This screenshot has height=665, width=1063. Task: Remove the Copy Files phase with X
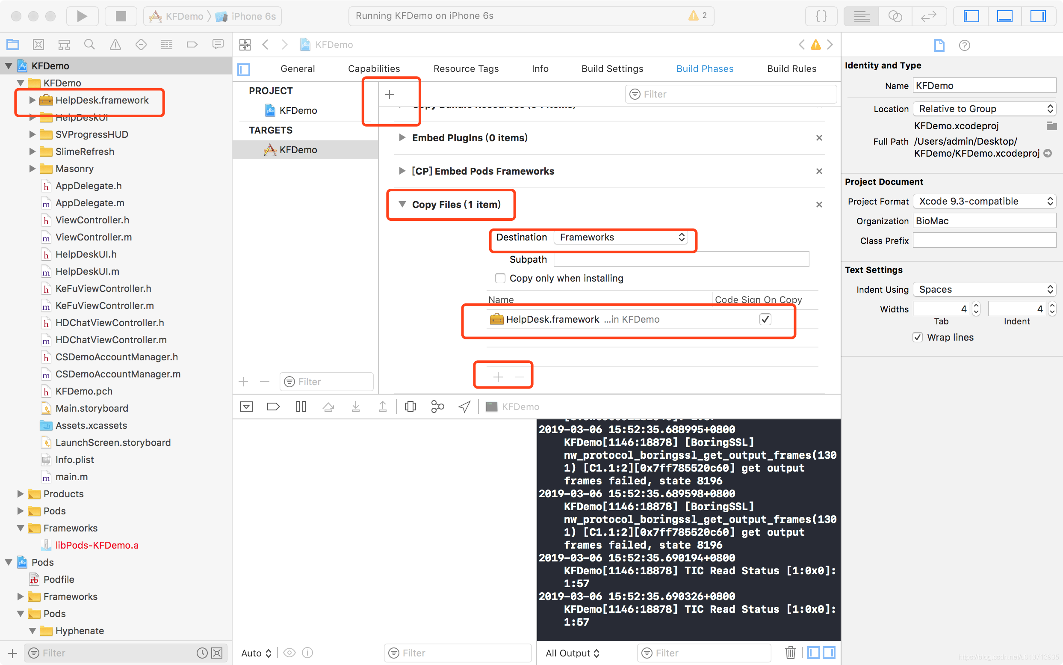pyautogui.click(x=819, y=205)
